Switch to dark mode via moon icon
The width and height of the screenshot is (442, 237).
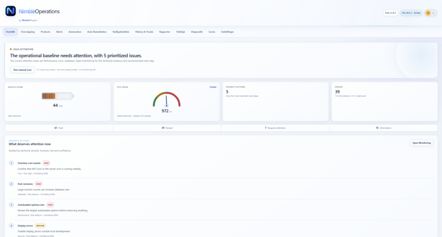pyautogui.click(x=433, y=13)
